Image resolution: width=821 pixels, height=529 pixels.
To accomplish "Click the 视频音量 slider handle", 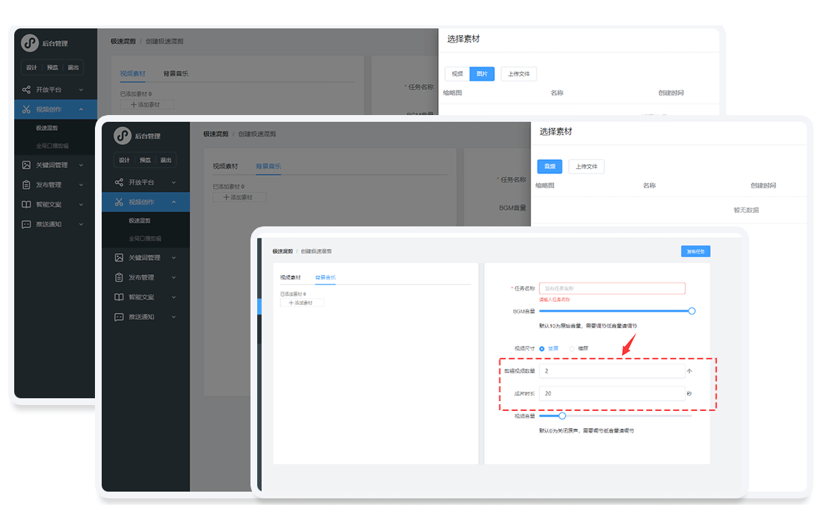I will pos(562,416).
